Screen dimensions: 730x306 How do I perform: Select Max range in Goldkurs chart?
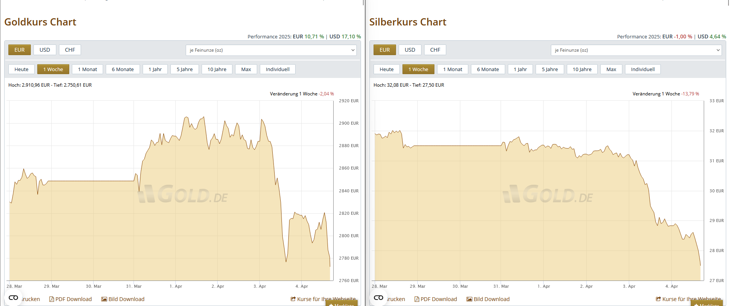tap(246, 69)
